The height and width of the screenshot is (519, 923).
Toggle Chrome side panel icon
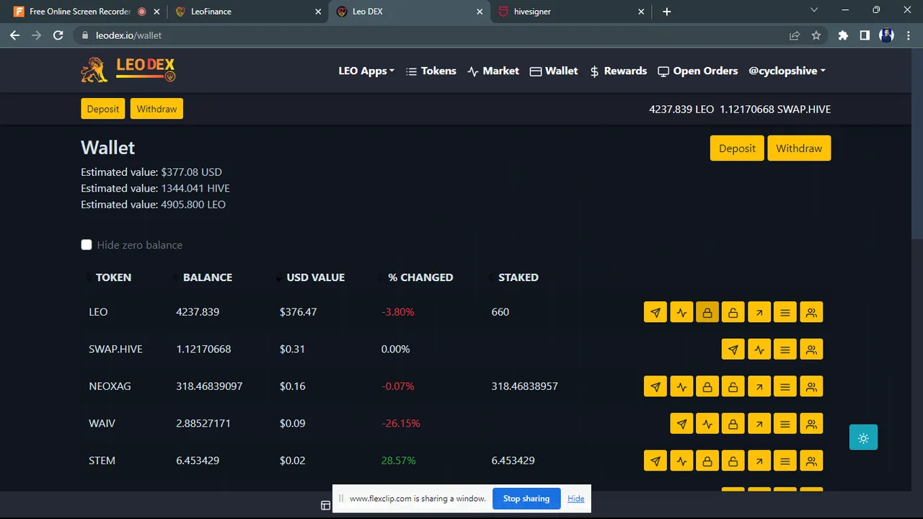pos(865,35)
